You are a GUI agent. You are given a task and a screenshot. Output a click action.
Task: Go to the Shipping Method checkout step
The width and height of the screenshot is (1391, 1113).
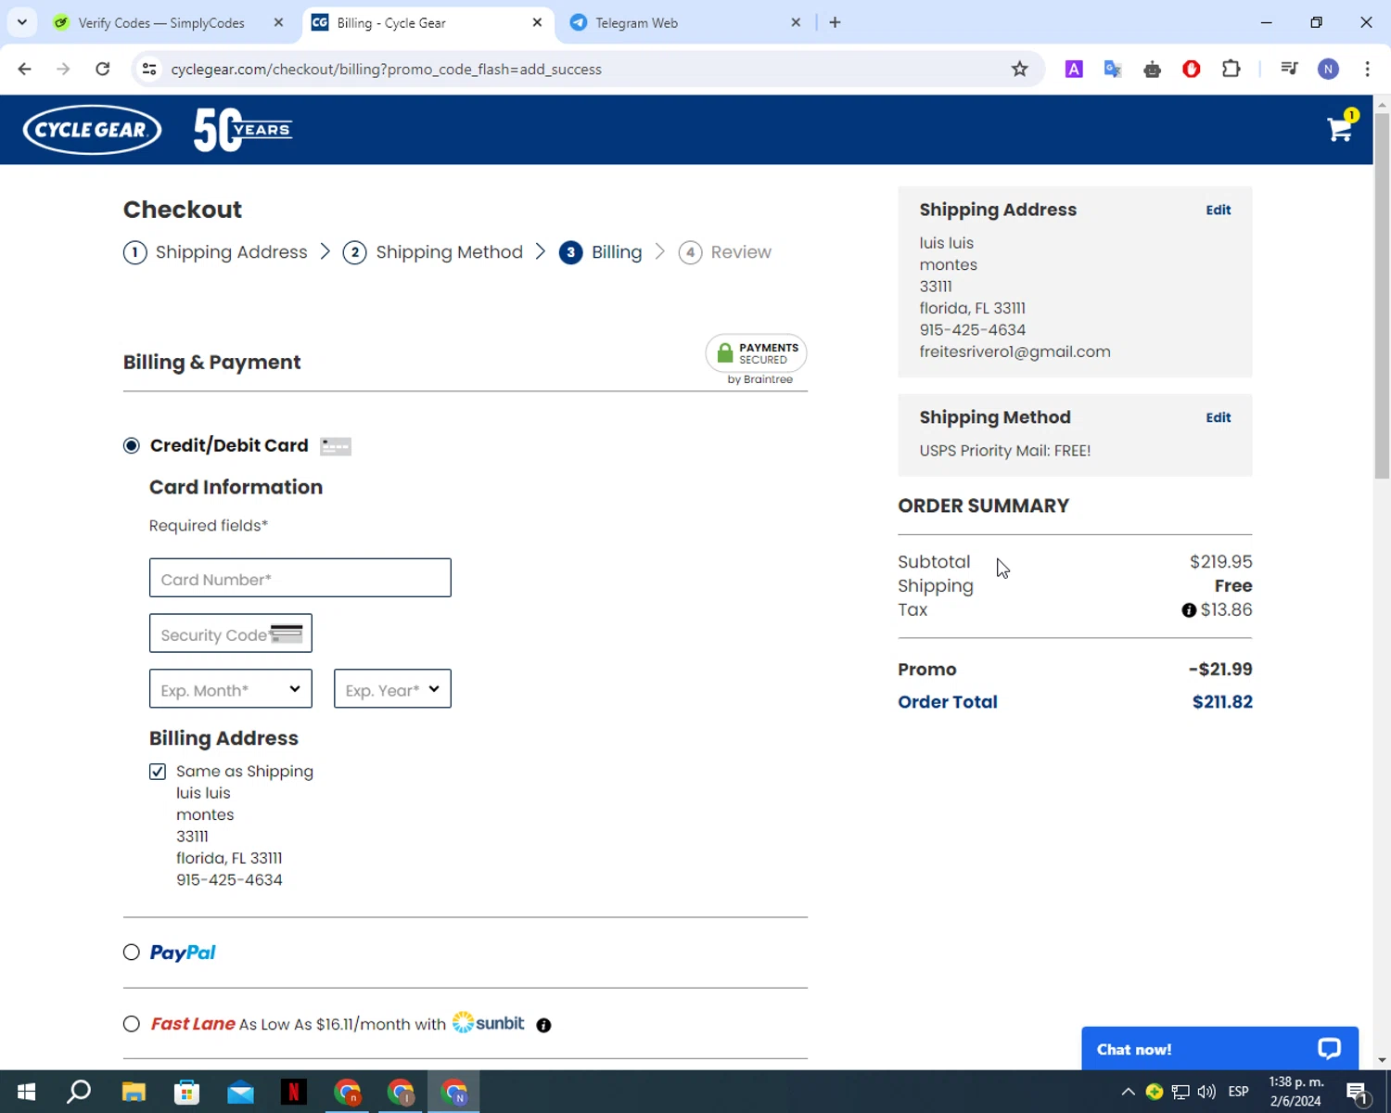(x=433, y=252)
